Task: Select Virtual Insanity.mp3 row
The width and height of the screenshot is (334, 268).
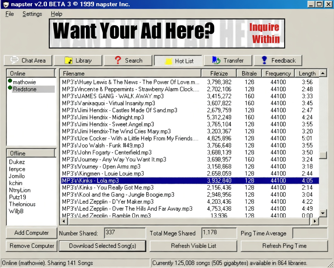Action: pos(190,103)
